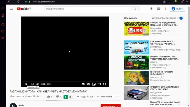190x107 pixels.
Task: Enable theater mode in player
Action: pos(99,84)
